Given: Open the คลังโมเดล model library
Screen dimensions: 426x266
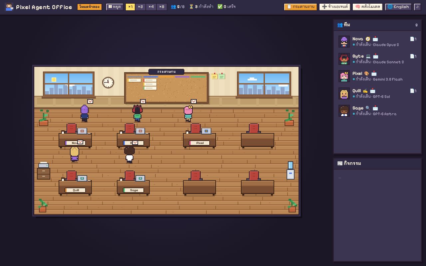Looking at the screenshot, I should click(x=367, y=7).
